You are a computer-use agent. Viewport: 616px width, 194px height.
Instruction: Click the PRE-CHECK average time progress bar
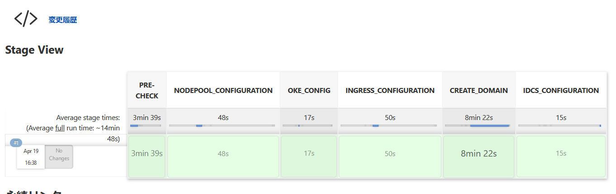coord(146,125)
